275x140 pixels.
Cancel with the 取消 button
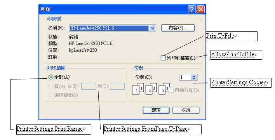pos(186,110)
